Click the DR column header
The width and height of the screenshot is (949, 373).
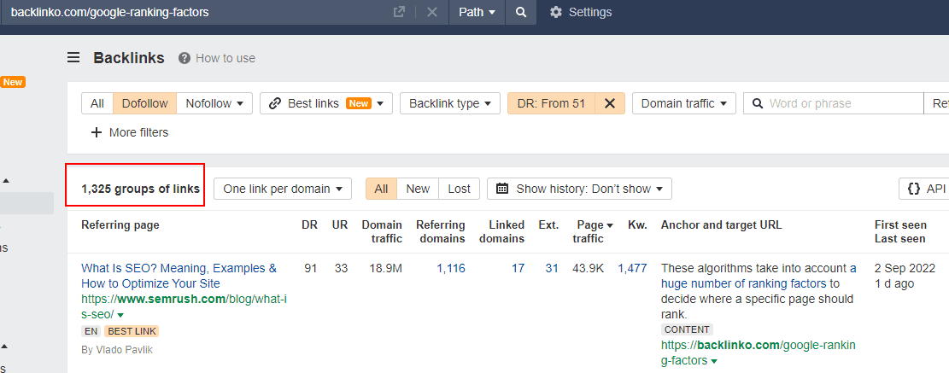(x=309, y=224)
